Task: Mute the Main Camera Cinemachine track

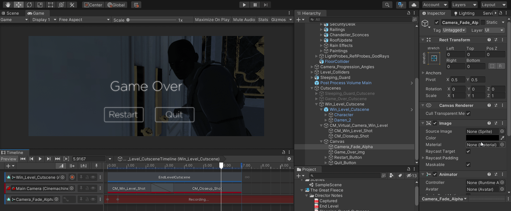Action: click(x=93, y=188)
